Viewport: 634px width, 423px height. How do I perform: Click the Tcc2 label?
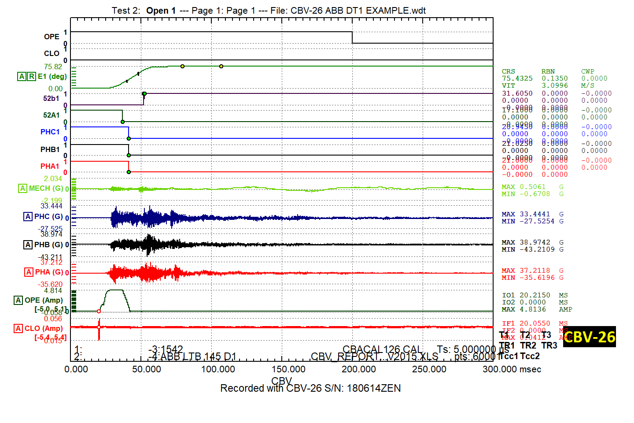tap(530, 356)
